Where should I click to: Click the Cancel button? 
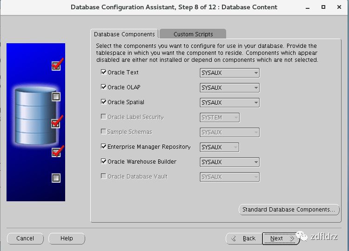(x=25, y=238)
